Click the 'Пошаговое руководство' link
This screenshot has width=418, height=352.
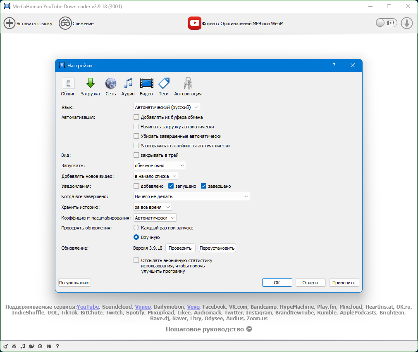[x=208, y=329]
